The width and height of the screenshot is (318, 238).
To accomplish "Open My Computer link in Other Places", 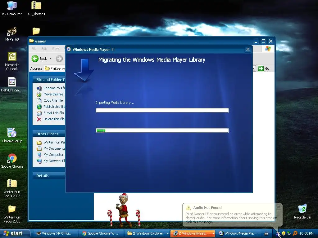I will 50,155.
